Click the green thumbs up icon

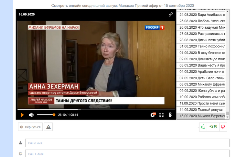pyautogui.click(x=203, y=127)
